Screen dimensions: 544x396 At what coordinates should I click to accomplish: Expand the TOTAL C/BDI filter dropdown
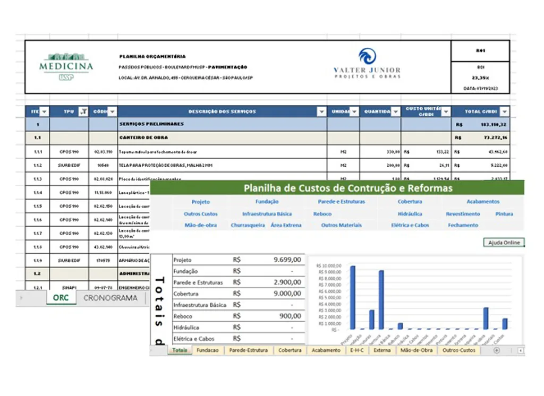point(505,111)
